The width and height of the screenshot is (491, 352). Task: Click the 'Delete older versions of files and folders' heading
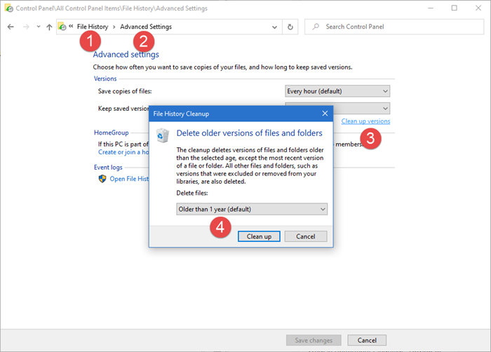(x=249, y=133)
